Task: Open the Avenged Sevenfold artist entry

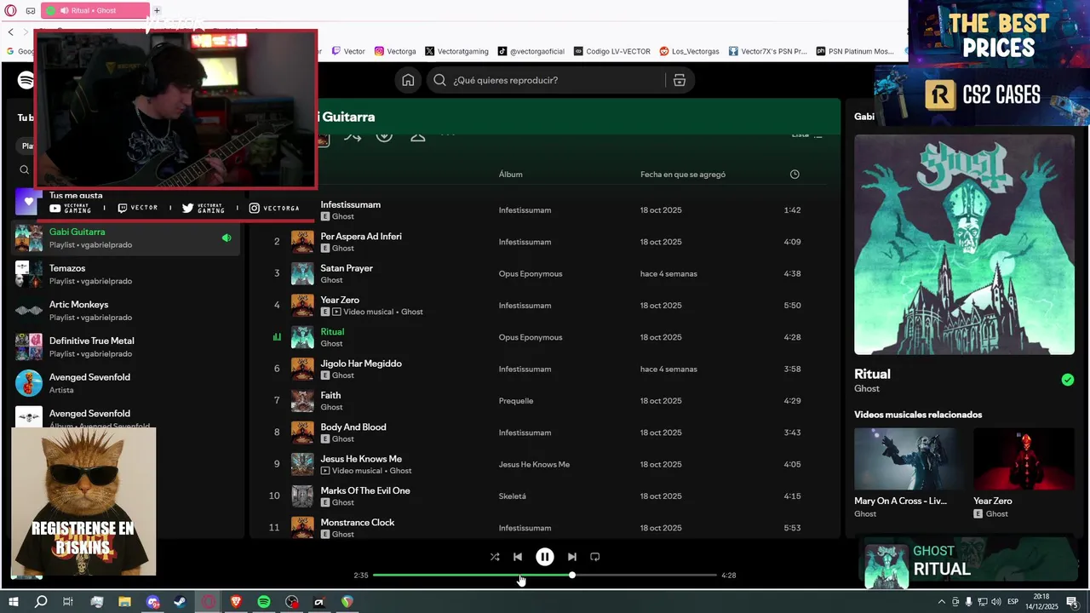Action: pos(125,383)
